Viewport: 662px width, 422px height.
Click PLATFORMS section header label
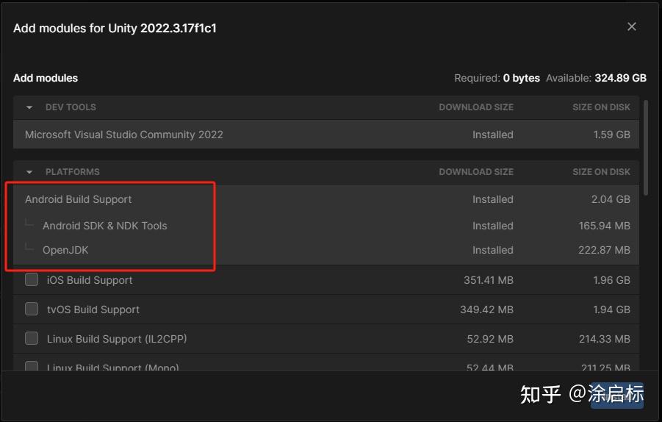(73, 172)
